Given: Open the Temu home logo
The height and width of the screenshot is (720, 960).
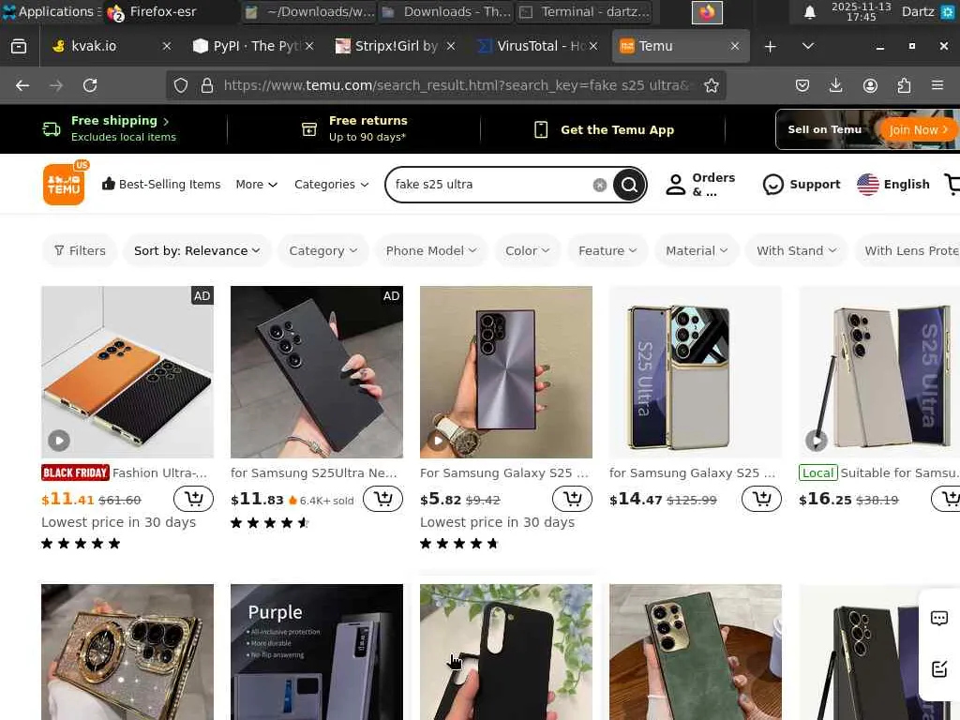Looking at the screenshot, I should click(65, 184).
